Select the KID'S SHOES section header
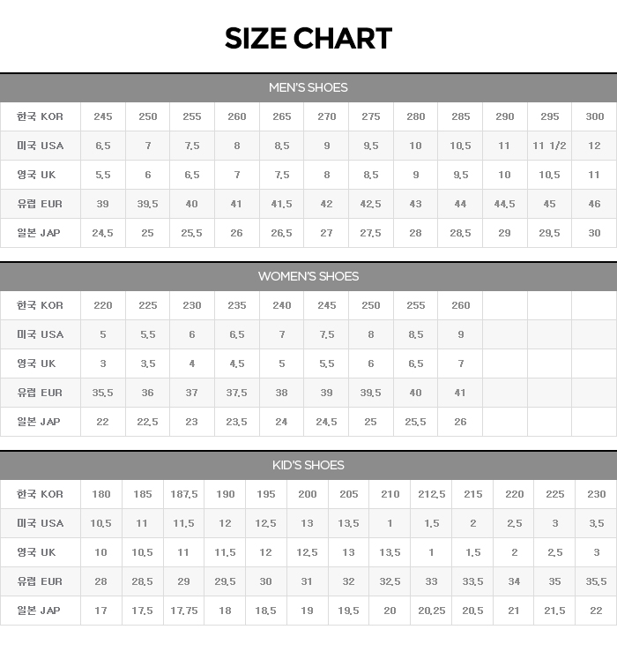 308,465
